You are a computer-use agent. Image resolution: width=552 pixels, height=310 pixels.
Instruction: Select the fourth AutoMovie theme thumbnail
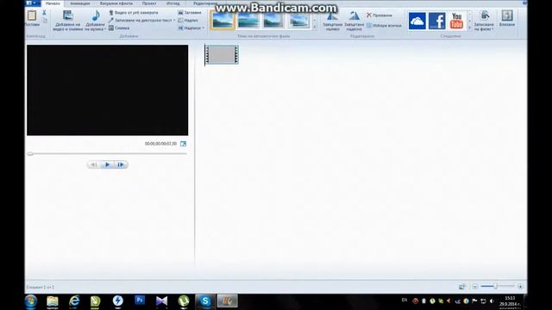tap(298, 20)
